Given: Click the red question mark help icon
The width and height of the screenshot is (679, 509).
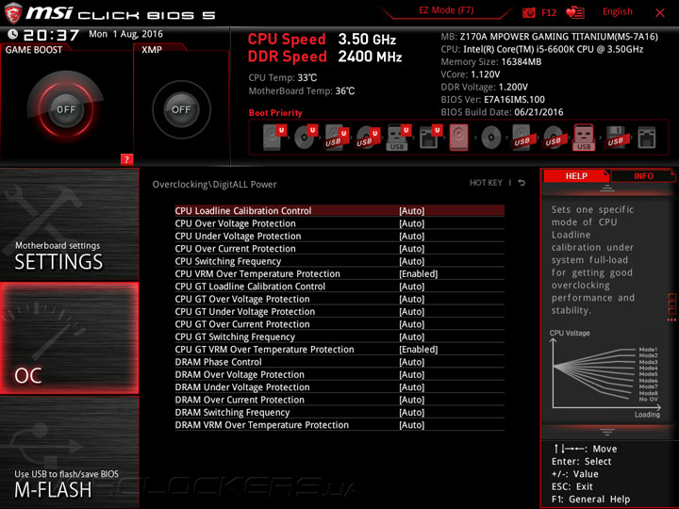Looking at the screenshot, I should coord(126,159).
